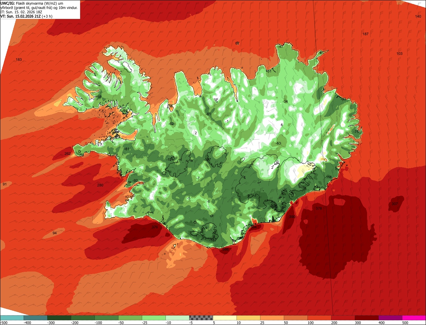The width and height of the screenshot is (426, 325).
Task: Click the '307' value in the east
Action: pos(395,204)
